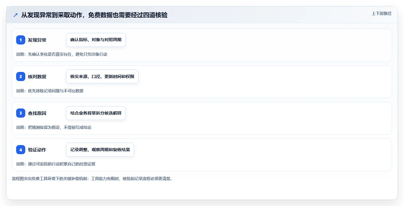
Task: Click the 发现异常 step title
Action: [x=37, y=40]
